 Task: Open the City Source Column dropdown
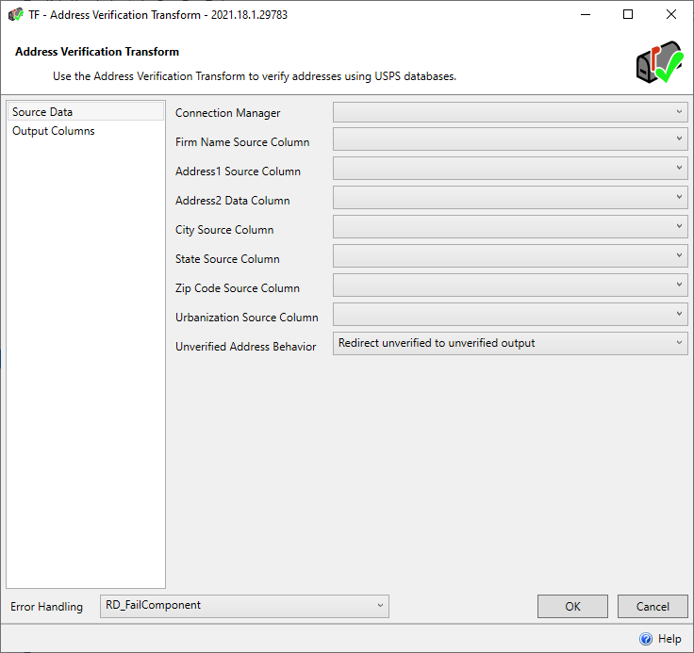510,226
